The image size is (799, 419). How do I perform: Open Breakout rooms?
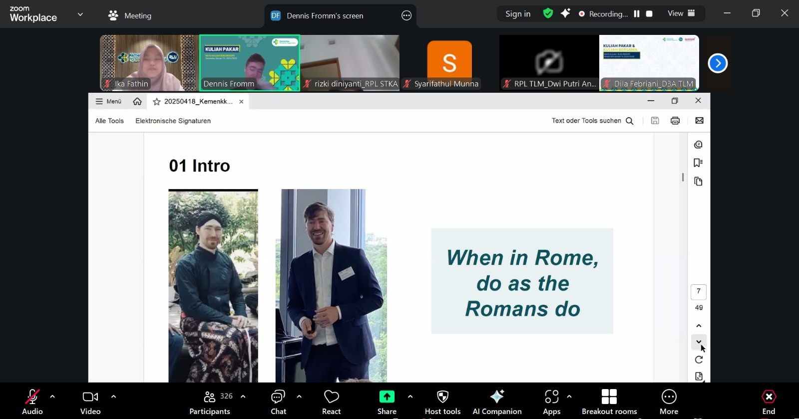pyautogui.click(x=609, y=402)
